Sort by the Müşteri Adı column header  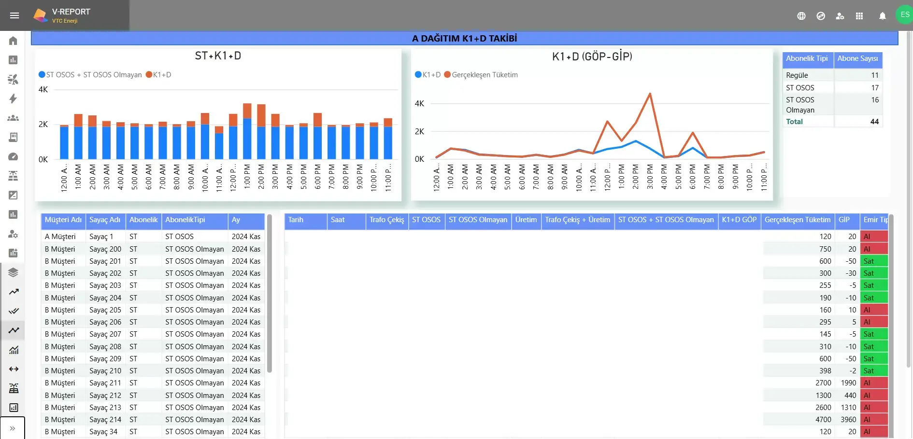[63, 220]
